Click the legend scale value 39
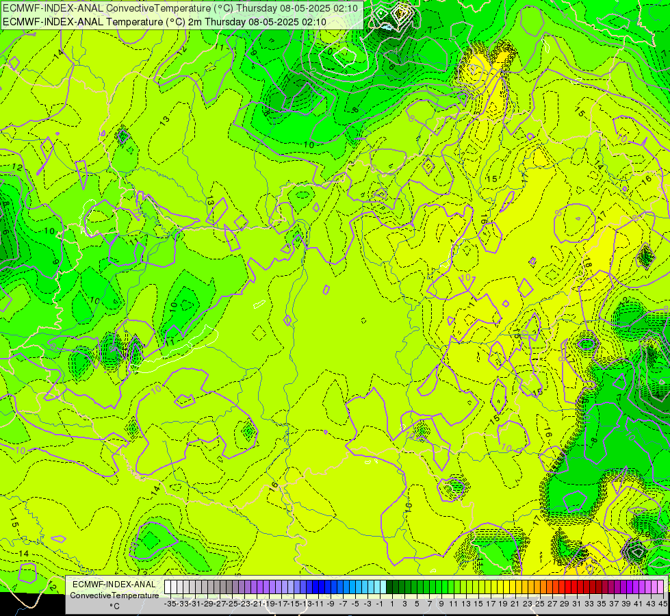 (626, 604)
